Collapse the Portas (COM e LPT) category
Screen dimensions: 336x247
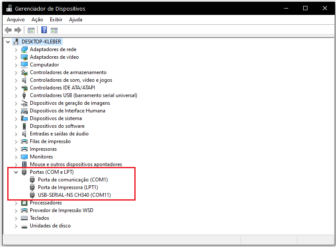pyautogui.click(x=16, y=172)
